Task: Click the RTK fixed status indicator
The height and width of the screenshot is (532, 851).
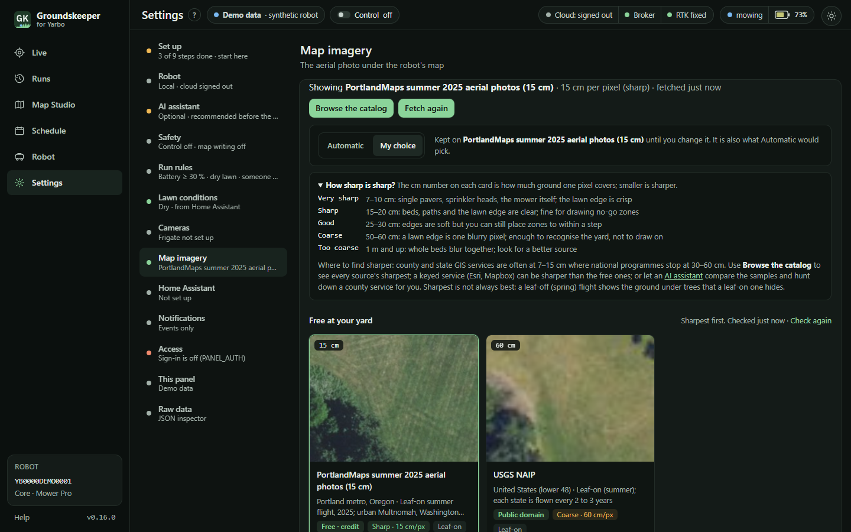Action: (x=687, y=15)
